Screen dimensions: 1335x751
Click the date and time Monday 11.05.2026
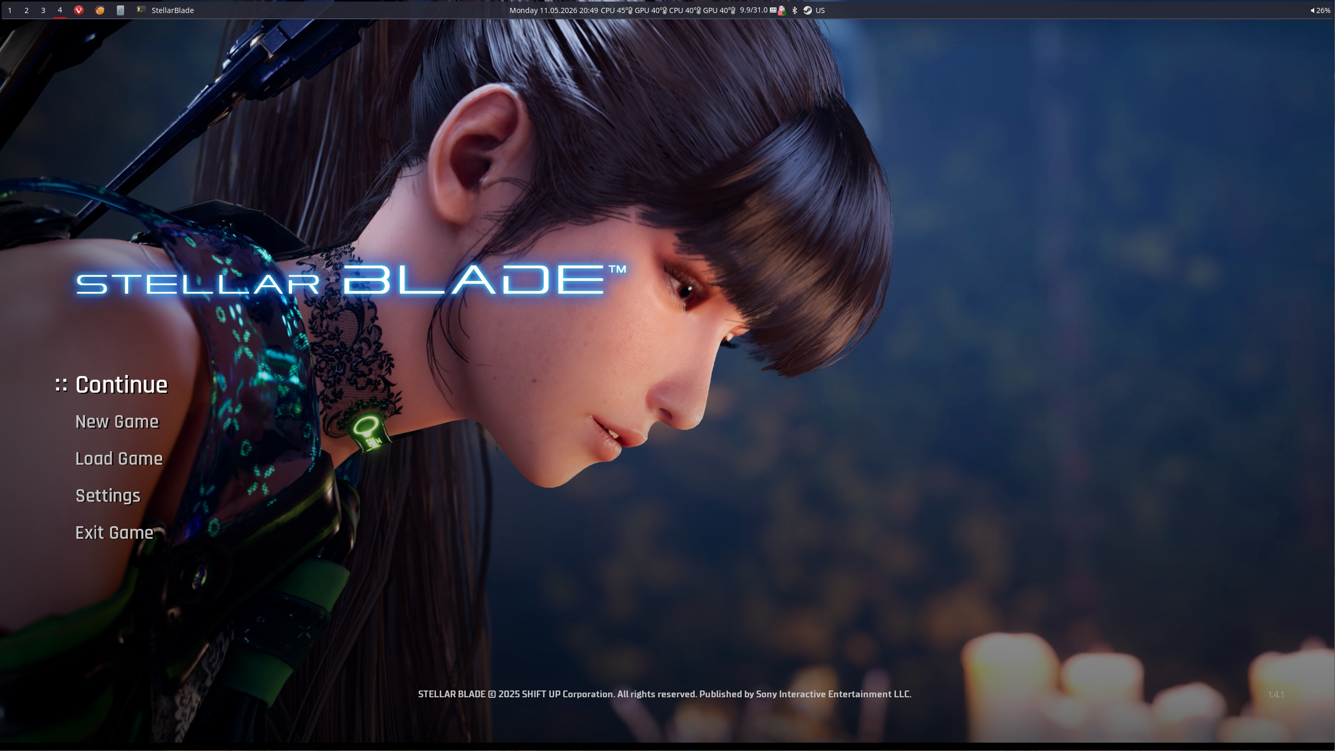point(554,10)
